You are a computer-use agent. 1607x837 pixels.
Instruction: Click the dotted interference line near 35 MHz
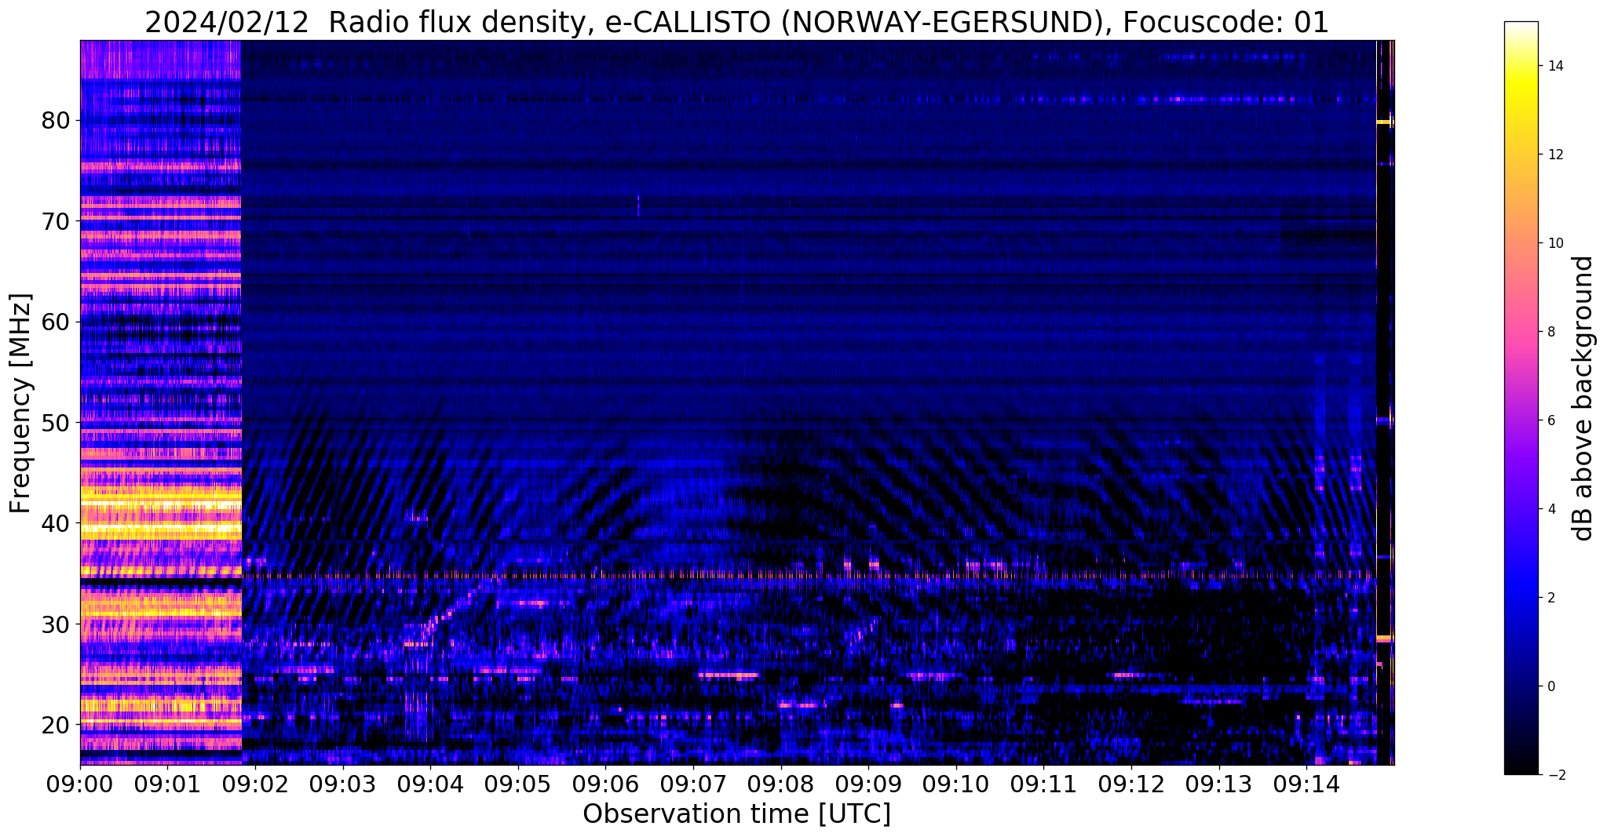pos(809,577)
